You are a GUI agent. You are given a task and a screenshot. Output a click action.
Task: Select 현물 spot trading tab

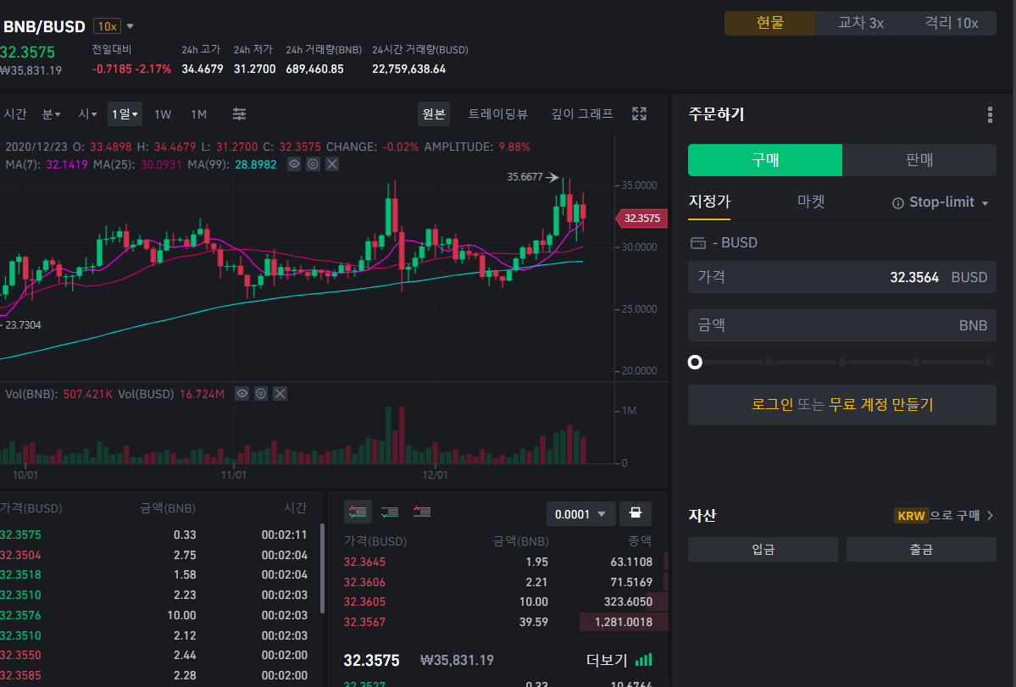click(x=769, y=23)
